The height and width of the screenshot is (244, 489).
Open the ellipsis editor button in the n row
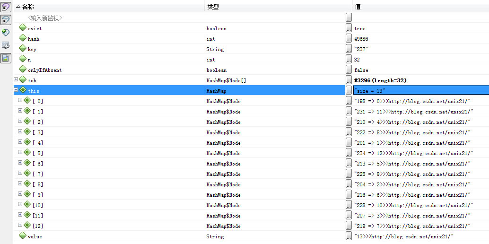349,59
